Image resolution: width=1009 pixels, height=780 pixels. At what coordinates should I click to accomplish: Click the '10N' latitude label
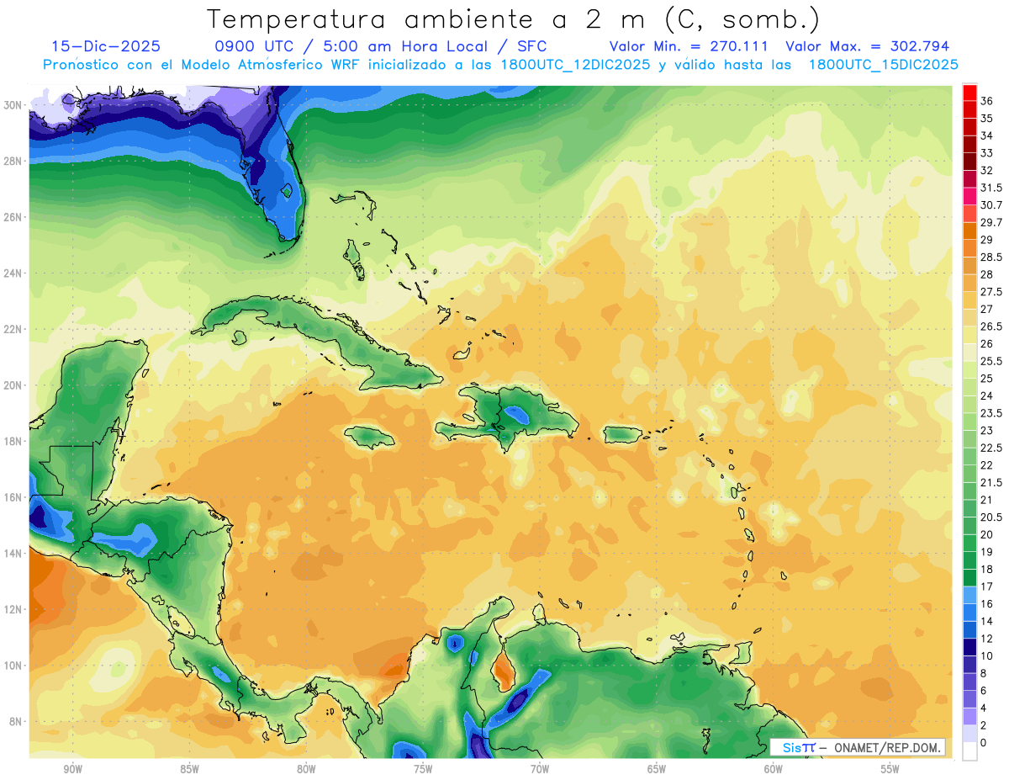[13, 666]
